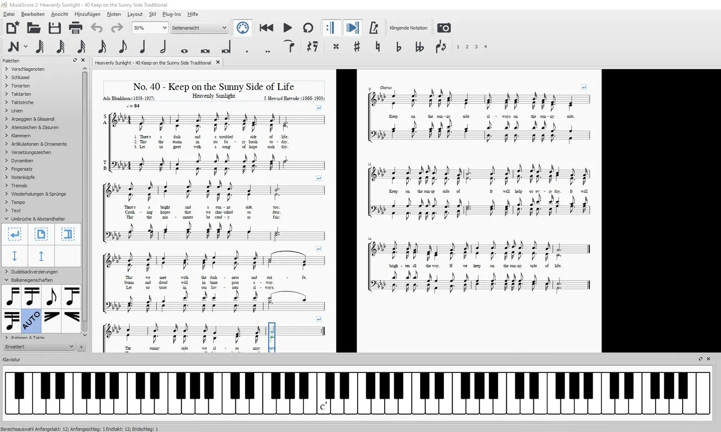Viewport: 721px width, 432px height.
Task: Open the Bearbeiten menu
Action: click(33, 14)
